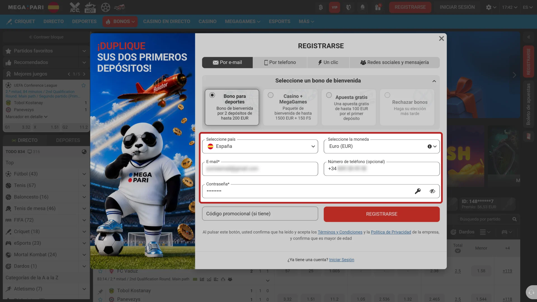This screenshot has height=302, width=537.
Task: Switch to Un clic registration tab
Action: tap(328, 63)
